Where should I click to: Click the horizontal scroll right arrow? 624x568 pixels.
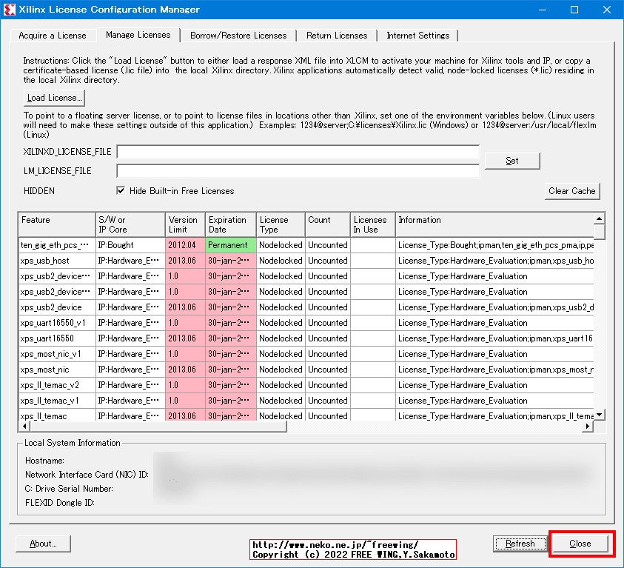(x=588, y=427)
